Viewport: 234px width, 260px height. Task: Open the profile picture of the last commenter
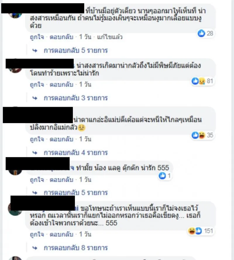[x=15, y=258]
